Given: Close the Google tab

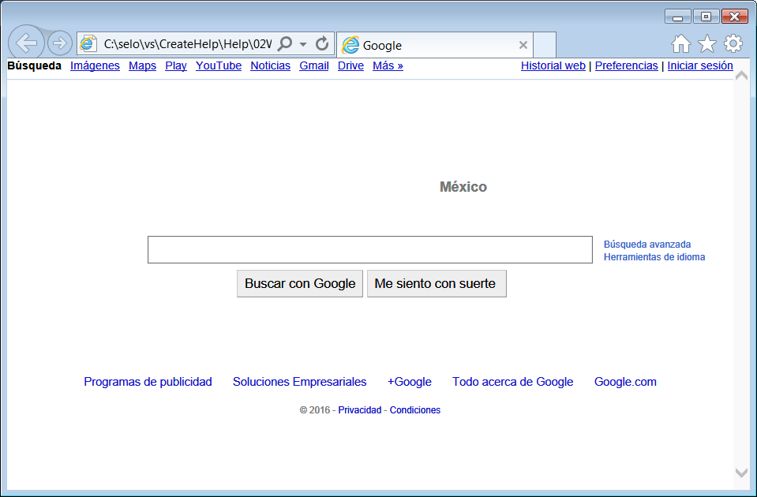Looking at the screenshot, I should [x=523, y=45].
